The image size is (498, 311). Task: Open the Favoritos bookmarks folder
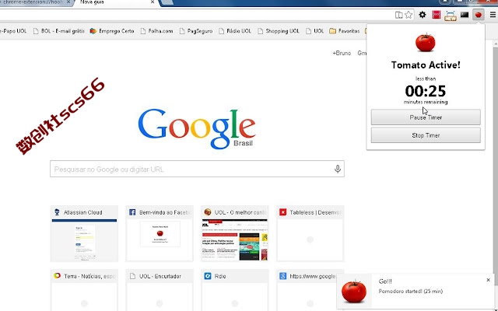click(345, 31)
